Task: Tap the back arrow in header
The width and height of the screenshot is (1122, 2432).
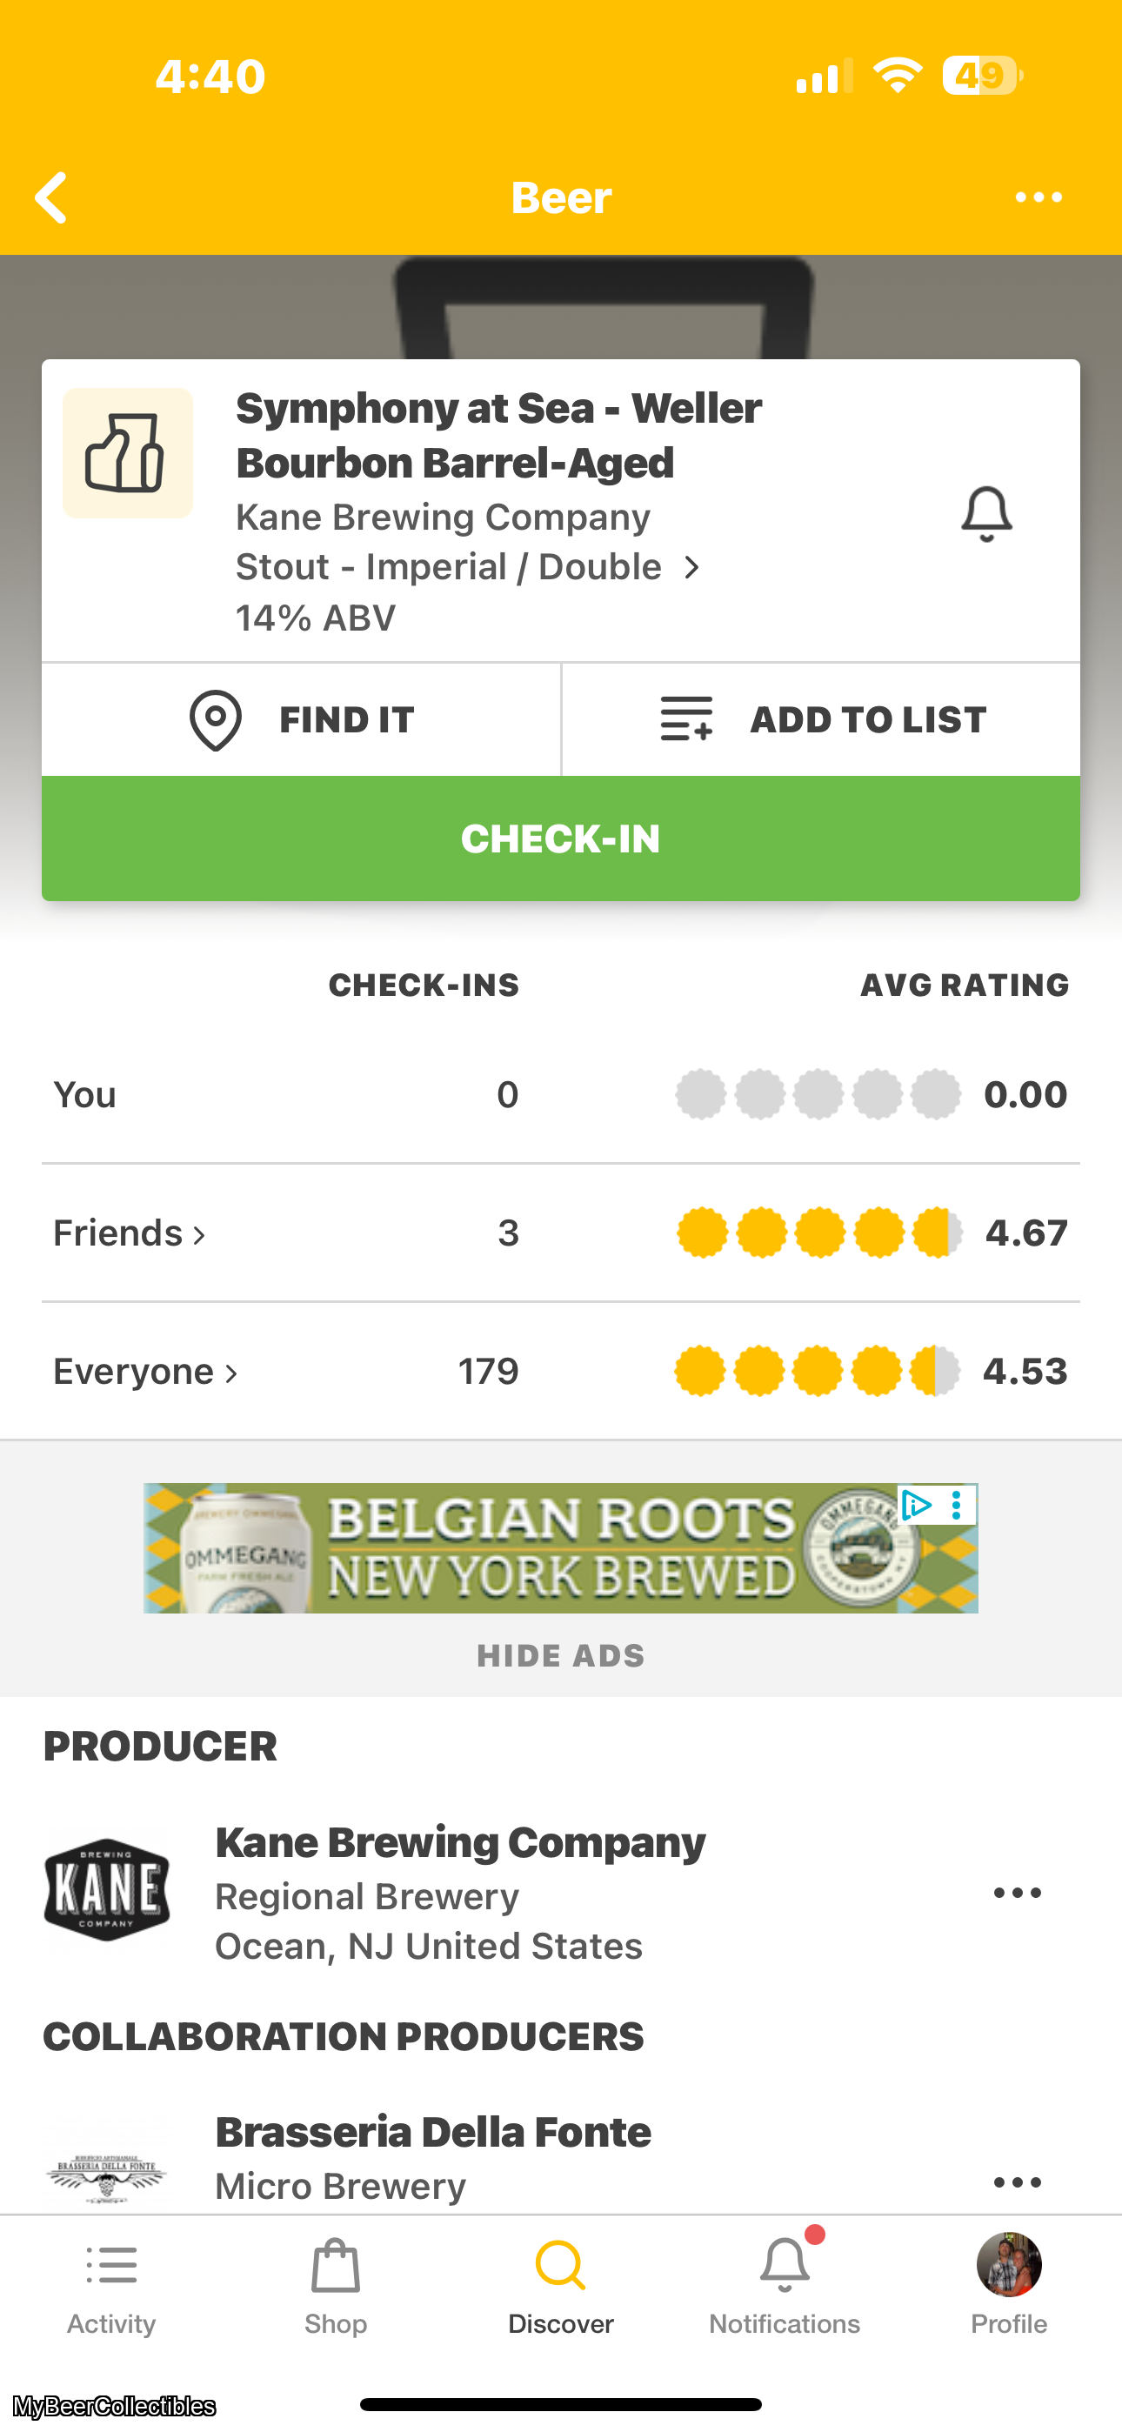Action: (x=52, y=197)
